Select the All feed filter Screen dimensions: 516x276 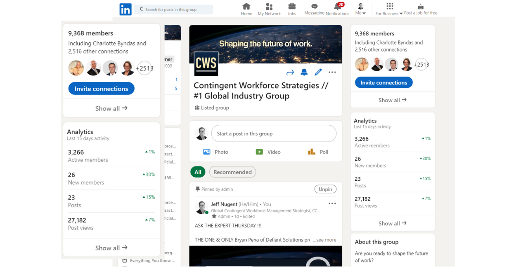click(x=198, y=172)
